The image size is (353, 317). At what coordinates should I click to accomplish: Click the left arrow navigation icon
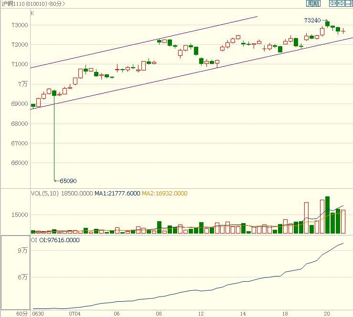click(x=333, y=3)
